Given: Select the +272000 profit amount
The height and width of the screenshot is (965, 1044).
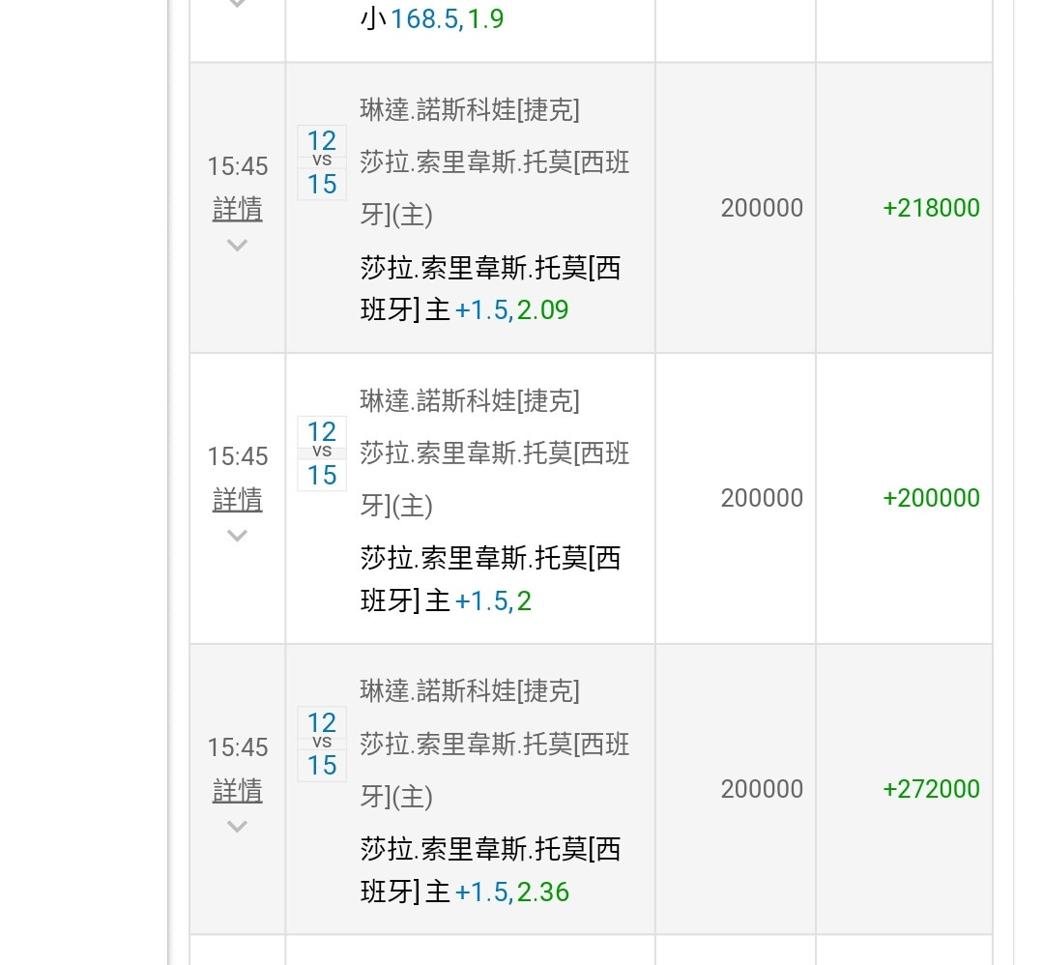Looking at the screenshot, I should point(930,789).
